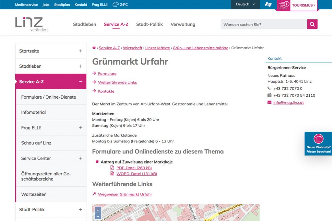Click the Tourismus info icon

[x=284, y=5]
